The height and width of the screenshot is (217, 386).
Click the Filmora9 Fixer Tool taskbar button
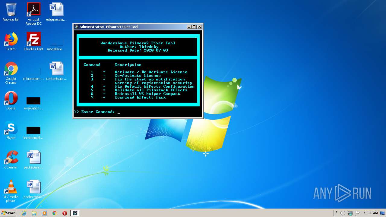click(75, 213)
